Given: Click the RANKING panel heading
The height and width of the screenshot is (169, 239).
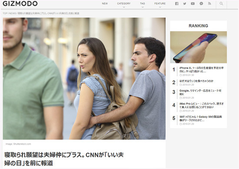Looking at the screenshot, I should pos(198,26).
